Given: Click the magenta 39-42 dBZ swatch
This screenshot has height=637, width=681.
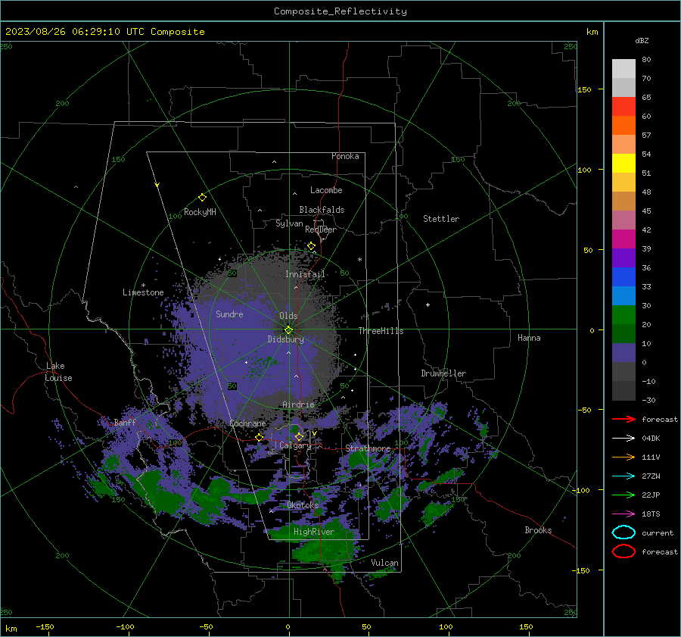Looking at the screenshot, I should pos(623,239).
